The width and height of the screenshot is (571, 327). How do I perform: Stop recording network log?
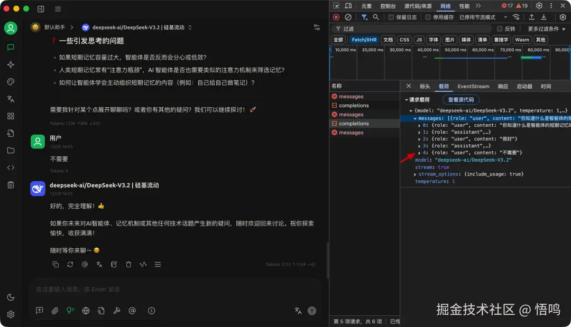[336, 17]
